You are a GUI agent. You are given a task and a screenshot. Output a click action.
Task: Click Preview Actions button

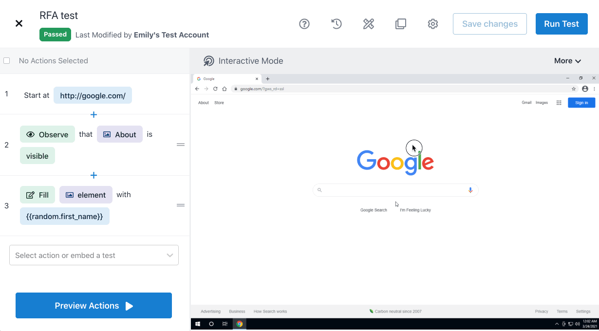tap(94, 306)
